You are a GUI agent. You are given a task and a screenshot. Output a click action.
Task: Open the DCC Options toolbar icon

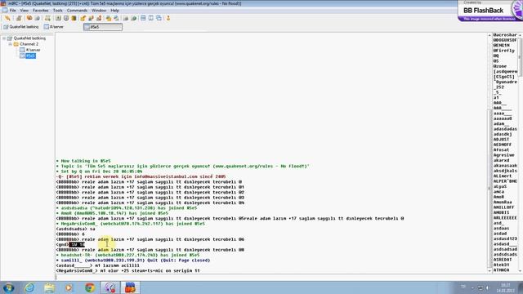[99, 18]
